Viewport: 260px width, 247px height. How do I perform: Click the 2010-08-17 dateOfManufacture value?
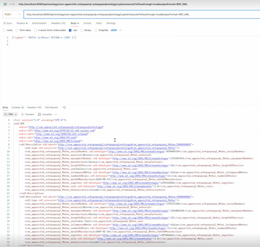(x=103, y=179)
